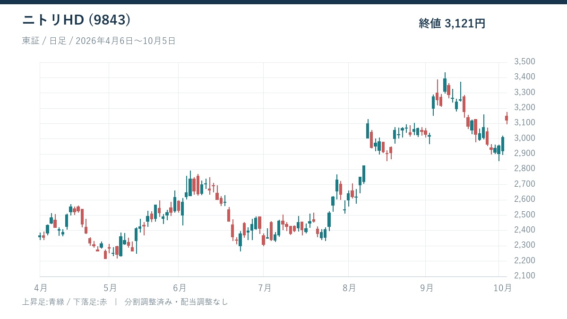Click the chart title ニトリHD (9843)
Screen dimensions: 567x319
(x=77, y=20)
